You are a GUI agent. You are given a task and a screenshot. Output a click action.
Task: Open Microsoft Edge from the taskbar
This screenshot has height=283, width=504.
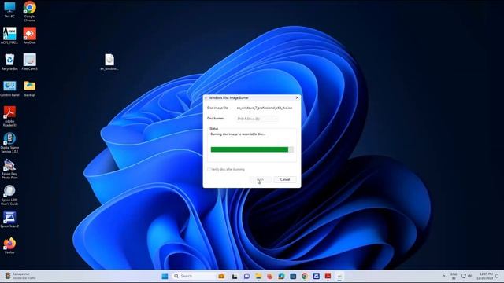point(281,276)
